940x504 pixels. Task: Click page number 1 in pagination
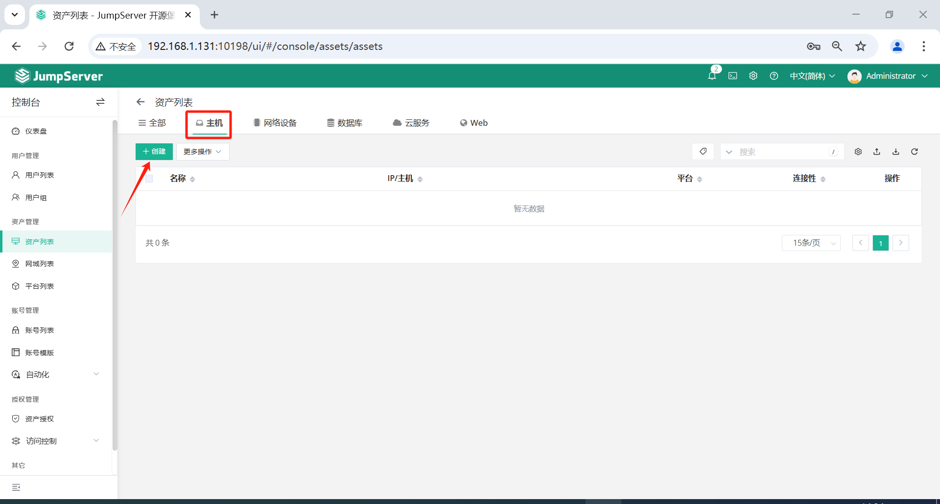tap(881, 243)
